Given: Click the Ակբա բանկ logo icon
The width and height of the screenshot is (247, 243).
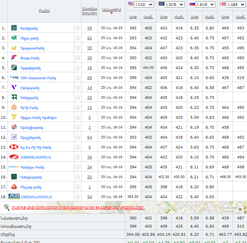Looking at the screenshot, I should pyautogui.click(x=14, y=38).
